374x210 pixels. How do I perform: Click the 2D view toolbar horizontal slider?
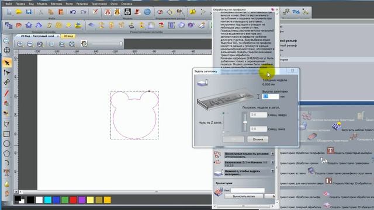[106, 44]
